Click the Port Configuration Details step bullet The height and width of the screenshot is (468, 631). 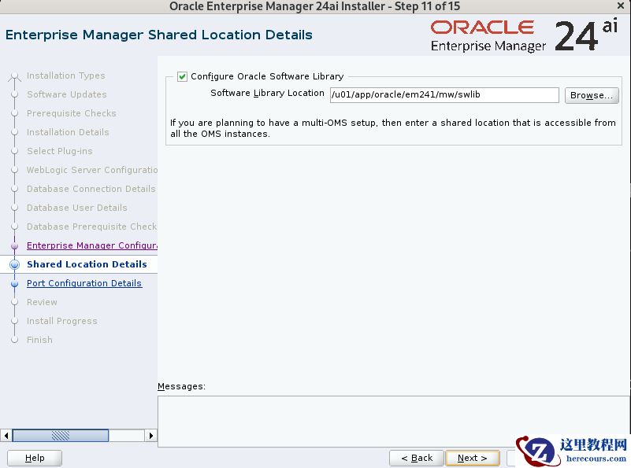tap(15, 283)
